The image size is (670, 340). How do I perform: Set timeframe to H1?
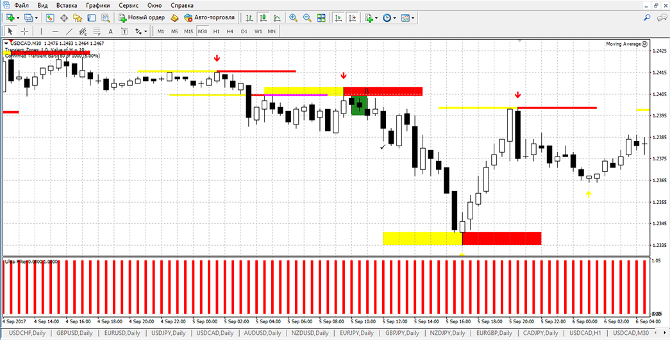(216, 31)
